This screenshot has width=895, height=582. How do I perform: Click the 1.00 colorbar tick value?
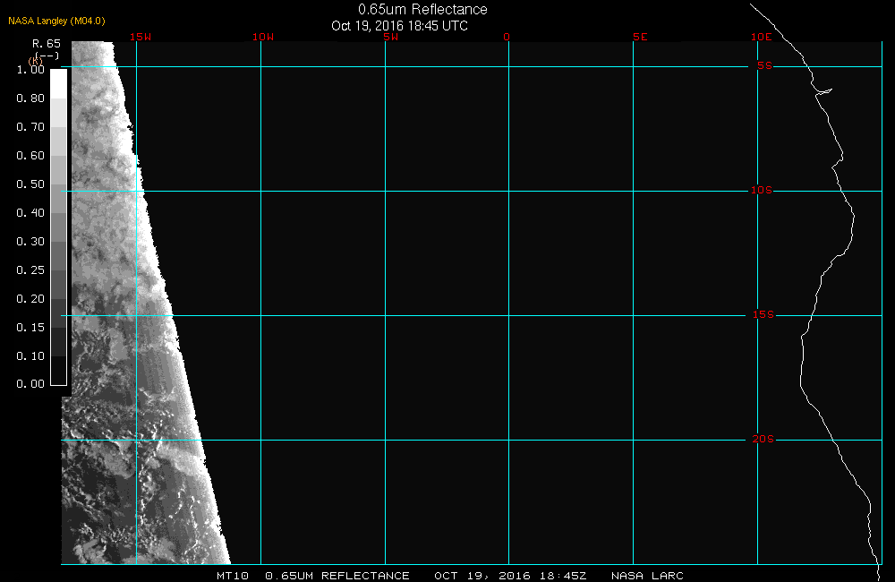click(30, 70)
